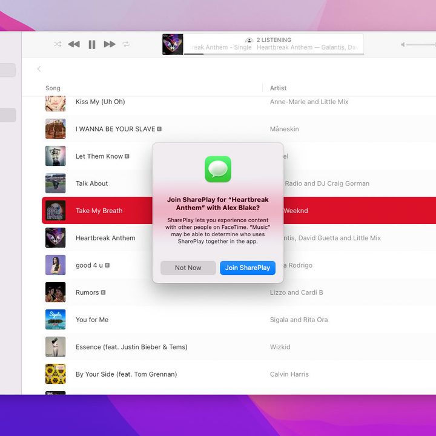
Task: Dismiss dialog with Not Now
Action: tap(188, 268)
